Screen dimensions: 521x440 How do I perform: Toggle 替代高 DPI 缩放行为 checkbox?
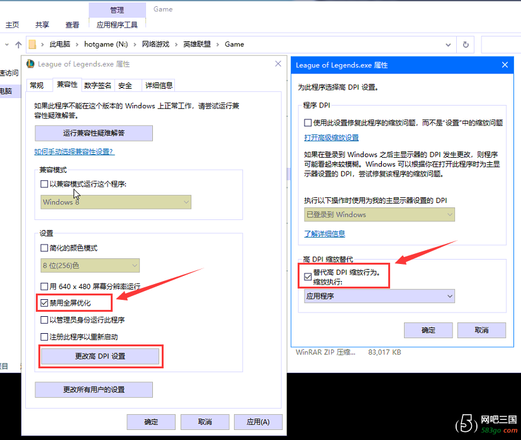(x=308, y=277)
